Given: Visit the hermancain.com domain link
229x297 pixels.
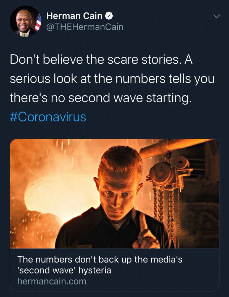Looking at the screenshot, I should click(52, 281).
